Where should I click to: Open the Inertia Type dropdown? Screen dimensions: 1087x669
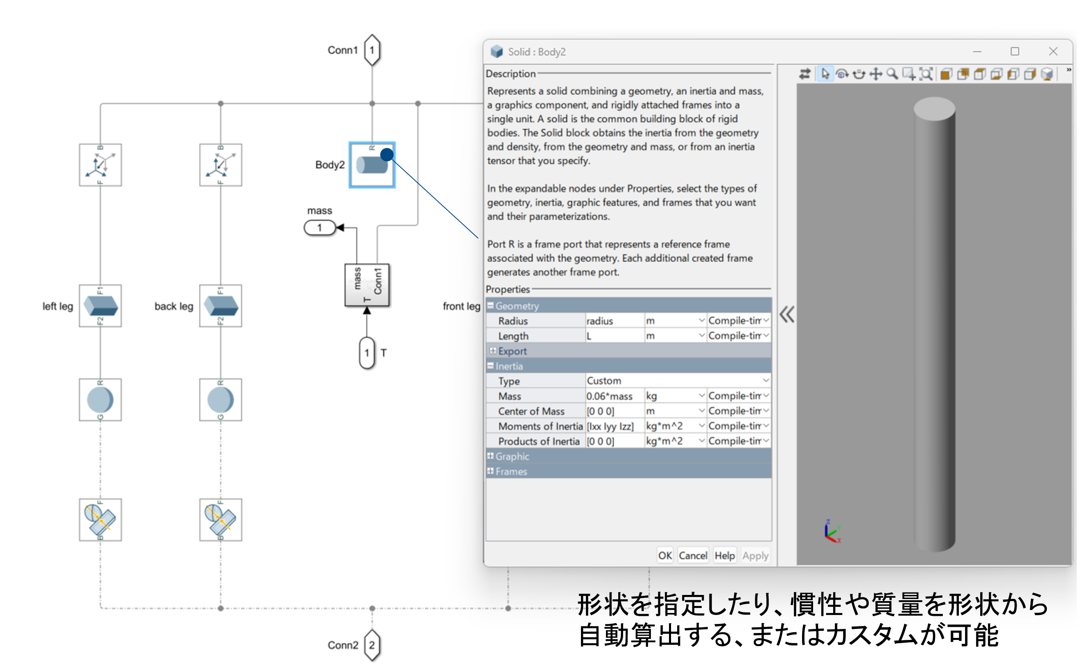pyautogui.click(x=765, y=381)
